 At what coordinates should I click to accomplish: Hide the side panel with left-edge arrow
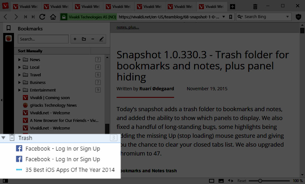pos(2,100)
